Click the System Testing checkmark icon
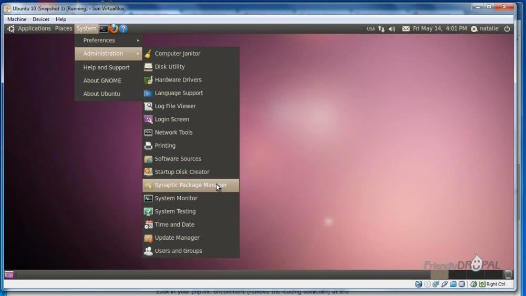 pyautogui.click(x=148, y=211)
